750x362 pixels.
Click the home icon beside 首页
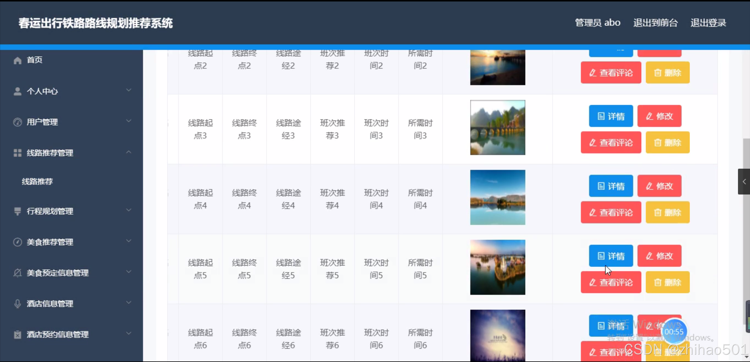(17, 60)
